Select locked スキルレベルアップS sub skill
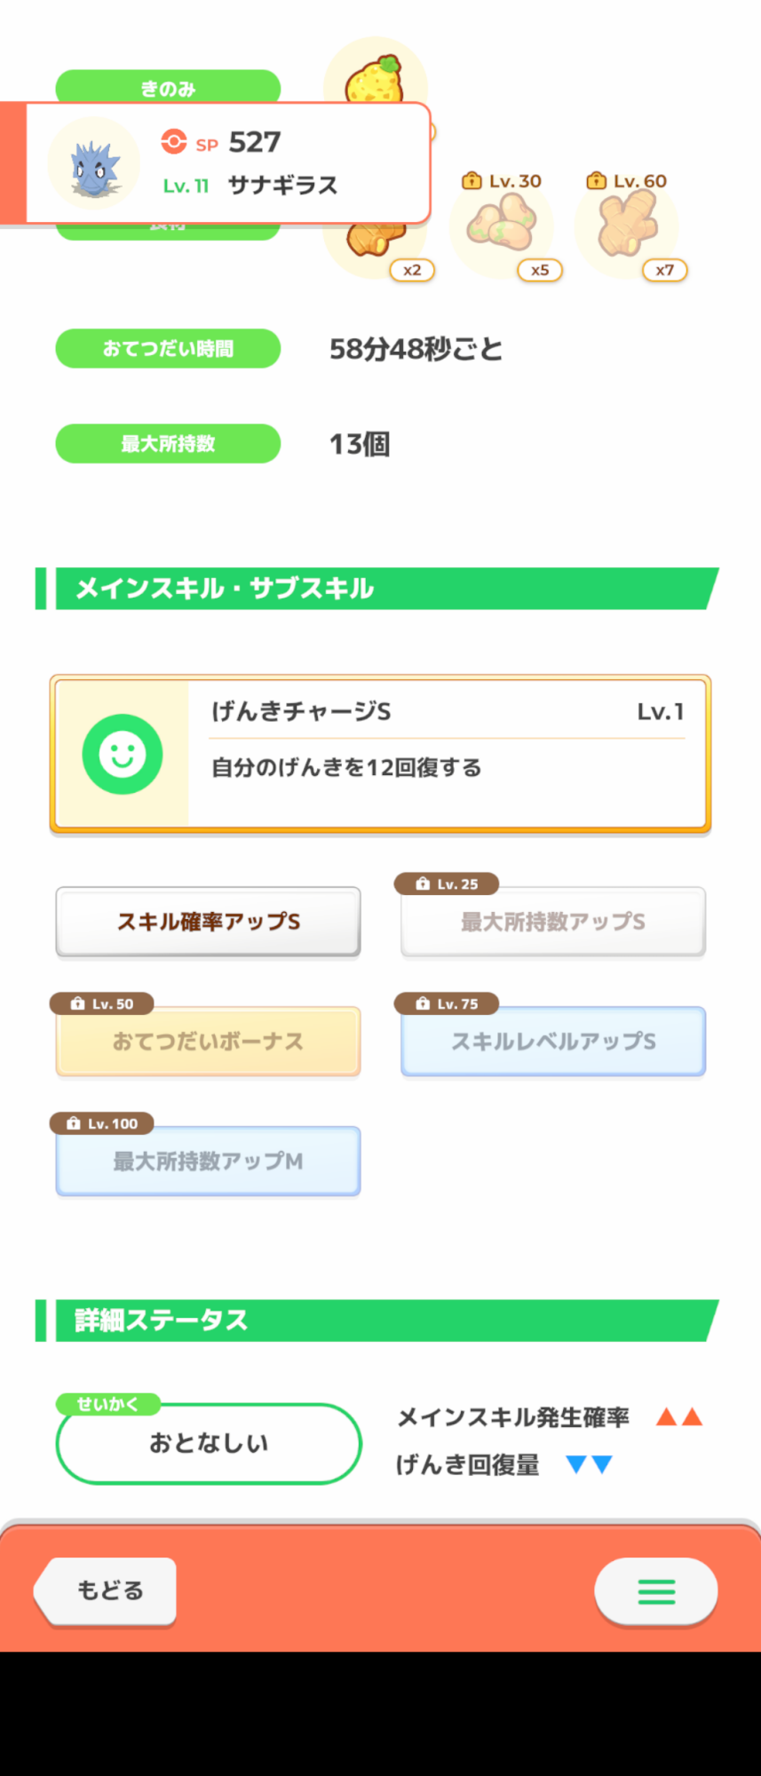This screenshot has height=1776, width=761. pos(553,1041)
